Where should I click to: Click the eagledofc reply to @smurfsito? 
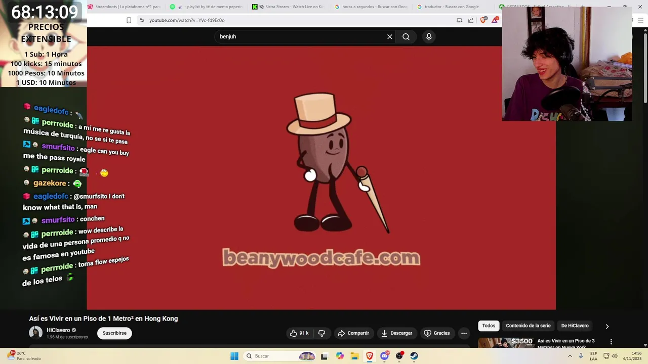[x=74, y=201]
